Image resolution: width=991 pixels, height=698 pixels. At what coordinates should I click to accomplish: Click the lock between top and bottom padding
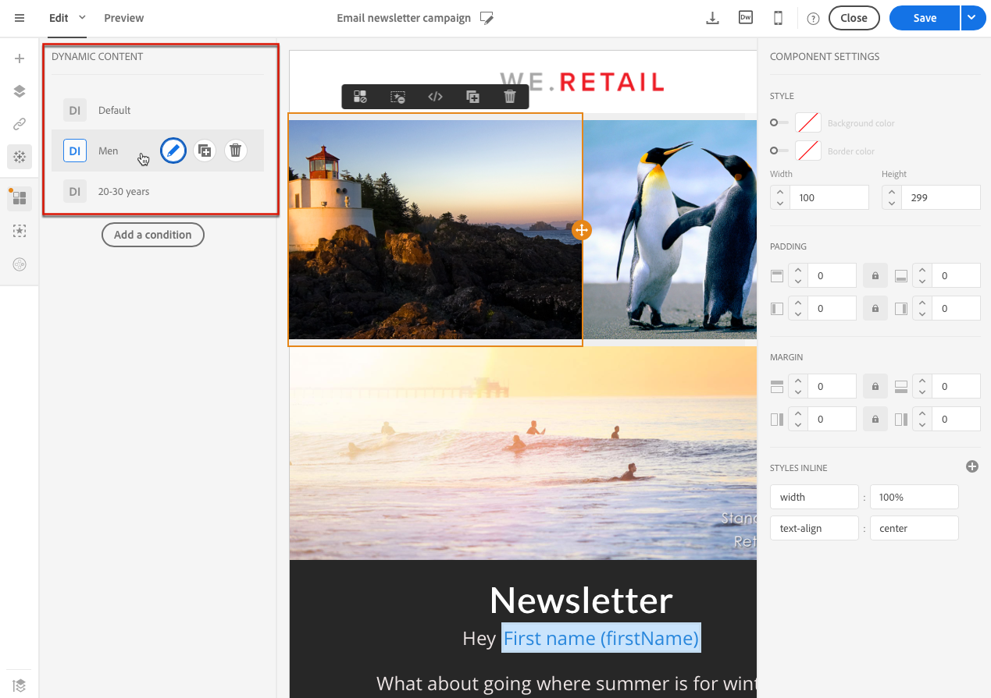pos(875,276)
